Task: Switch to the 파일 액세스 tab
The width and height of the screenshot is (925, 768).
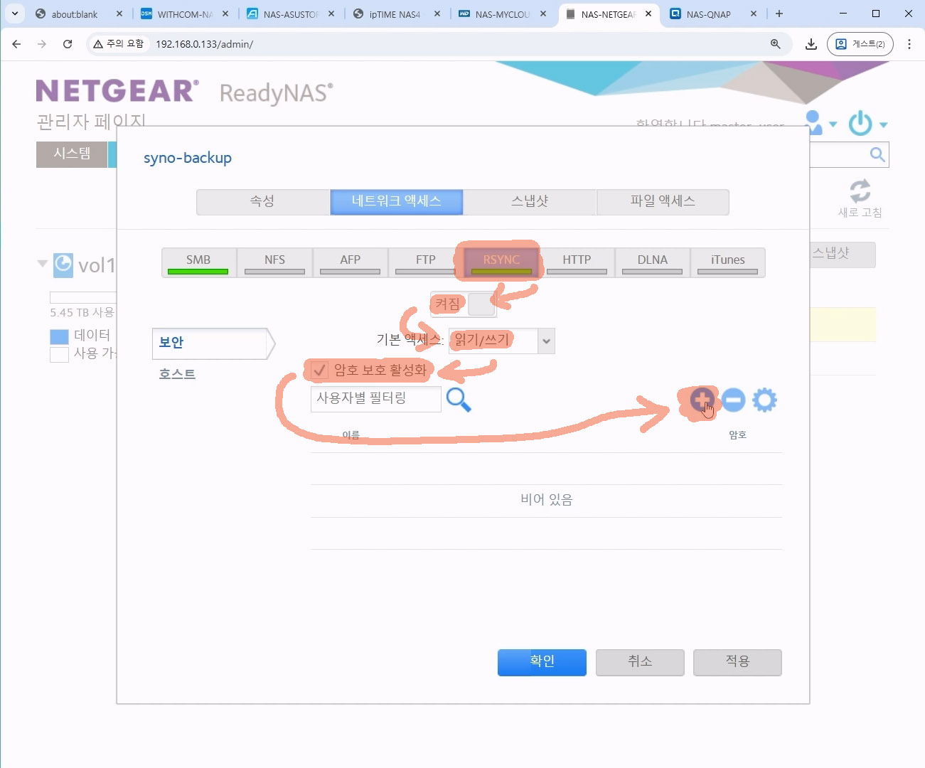Action: coord(663,201)
